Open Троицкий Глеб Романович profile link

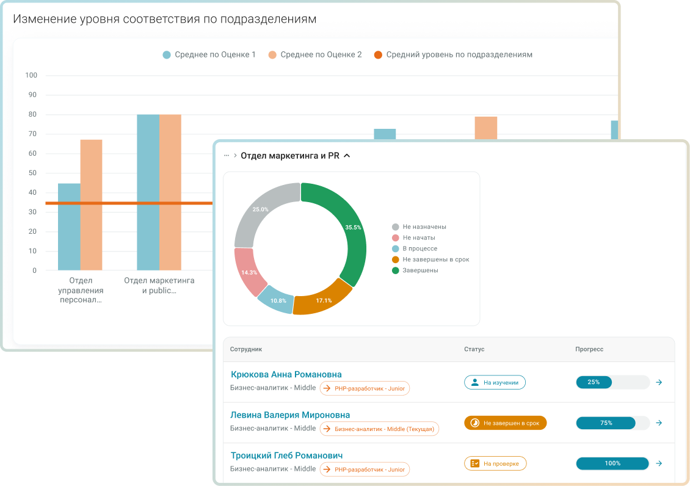pyautogui.click(x=286, y=455)
